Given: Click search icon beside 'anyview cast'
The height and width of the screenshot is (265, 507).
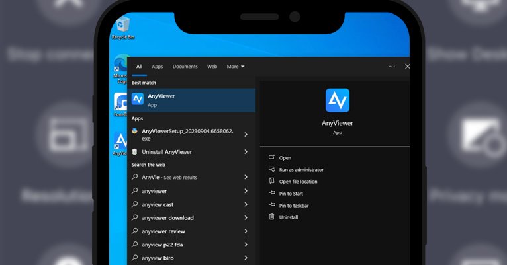Looking at the screenshot, I should 135,204.
